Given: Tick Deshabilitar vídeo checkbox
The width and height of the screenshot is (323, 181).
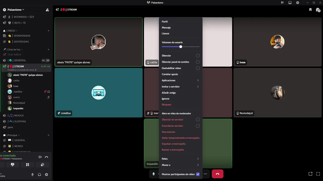Looking at the screenshot, I should coord(198,68).
